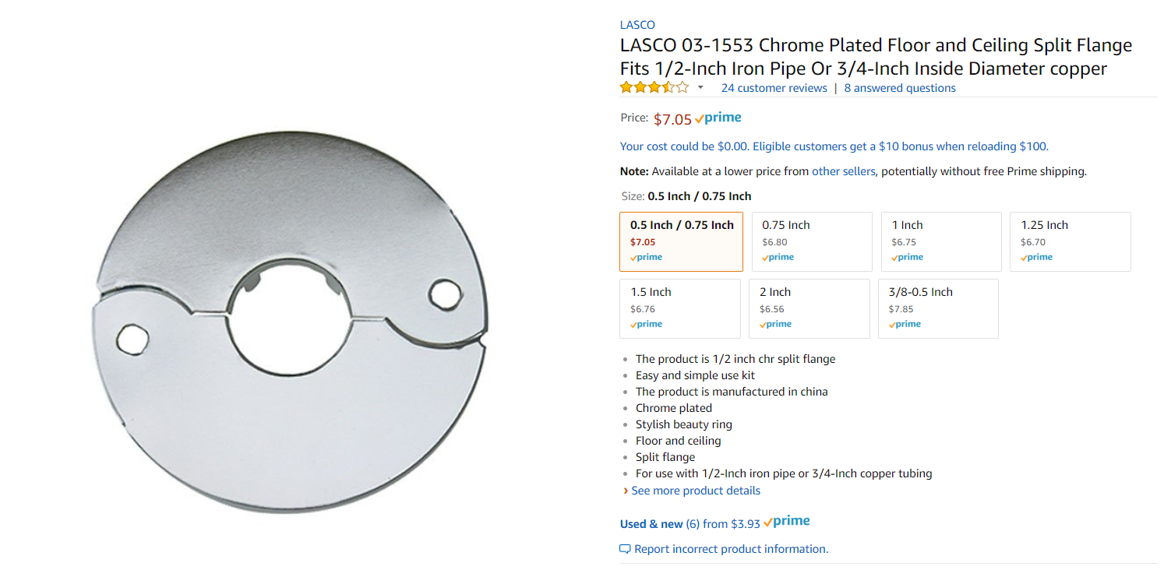Click the Prime logo next to price $7.05
This screenshot has height=570, width=1171.
[718, 118]
